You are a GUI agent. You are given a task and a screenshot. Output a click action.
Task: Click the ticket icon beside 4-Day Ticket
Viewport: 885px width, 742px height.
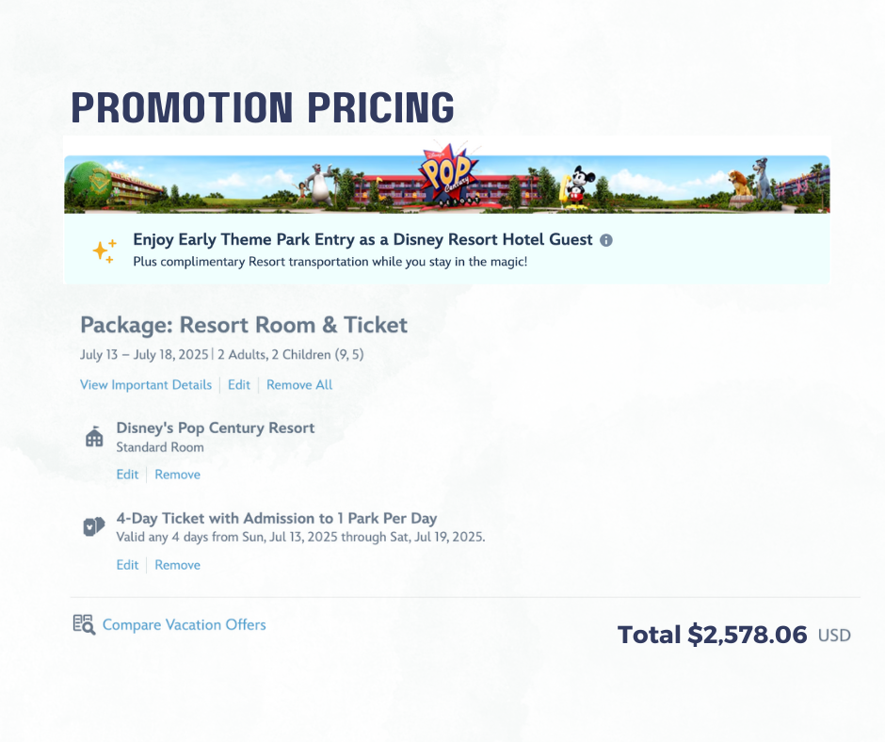(94, 527)
